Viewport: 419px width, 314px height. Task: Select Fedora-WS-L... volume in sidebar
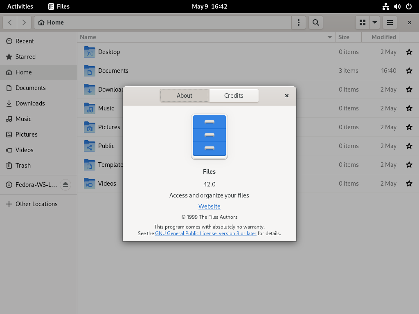point(32,185)
